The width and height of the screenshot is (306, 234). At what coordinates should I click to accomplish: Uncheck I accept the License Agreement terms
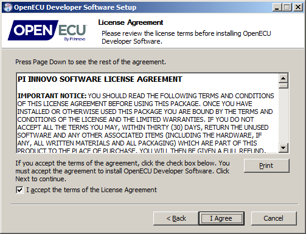pyautogui.click(x=19, y=190)
